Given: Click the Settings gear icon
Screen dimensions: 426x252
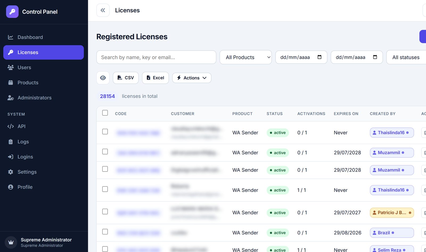Looking at the screenshot, I should tap(11, 172).
